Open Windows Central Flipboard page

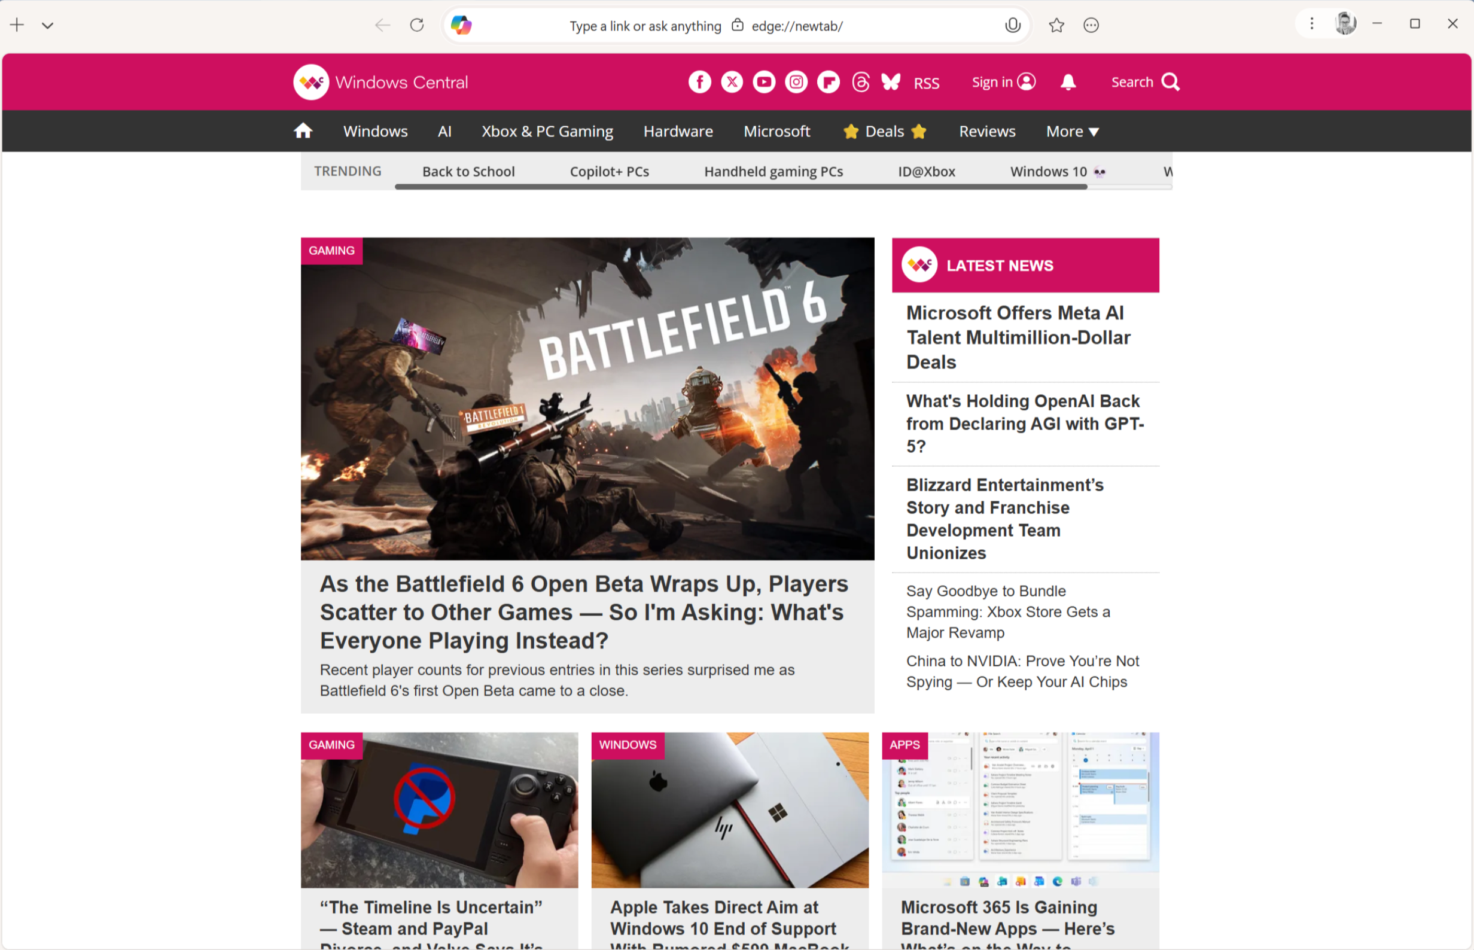click(829, 82)
